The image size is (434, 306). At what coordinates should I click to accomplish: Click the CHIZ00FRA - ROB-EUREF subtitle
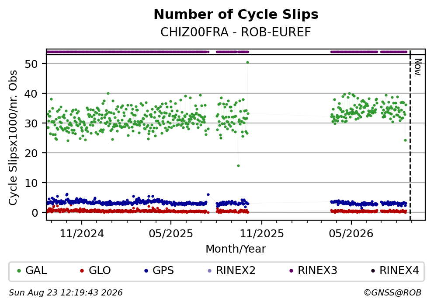click(x=236, y=32)
